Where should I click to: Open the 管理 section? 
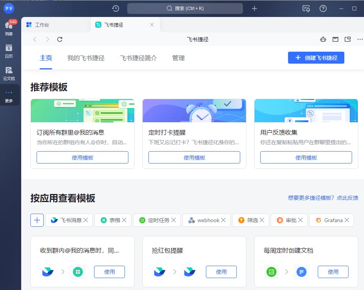click(179, 58)
